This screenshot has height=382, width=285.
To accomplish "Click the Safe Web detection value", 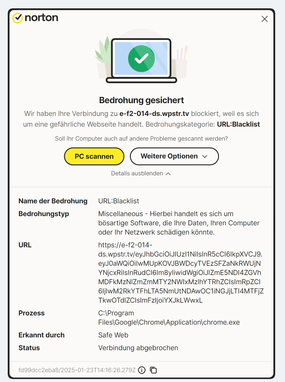I will (113, 335).
